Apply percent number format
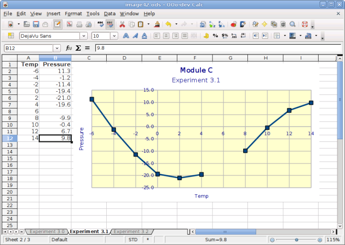345x245 pixels. 216,36
